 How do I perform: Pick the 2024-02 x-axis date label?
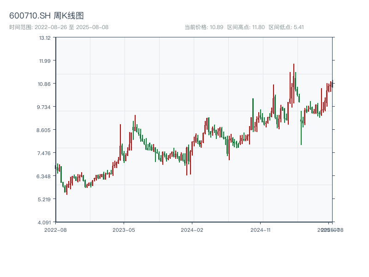point(192,229)
